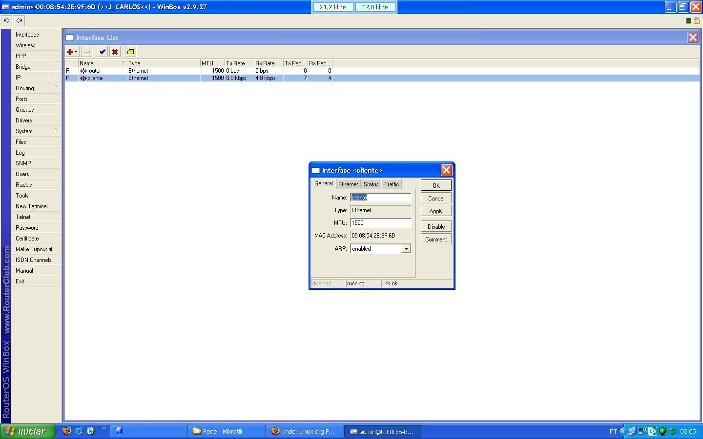Screen dimensions: 703x439
Task: Close the Interface cliente dialog
Action: (446, 170)
